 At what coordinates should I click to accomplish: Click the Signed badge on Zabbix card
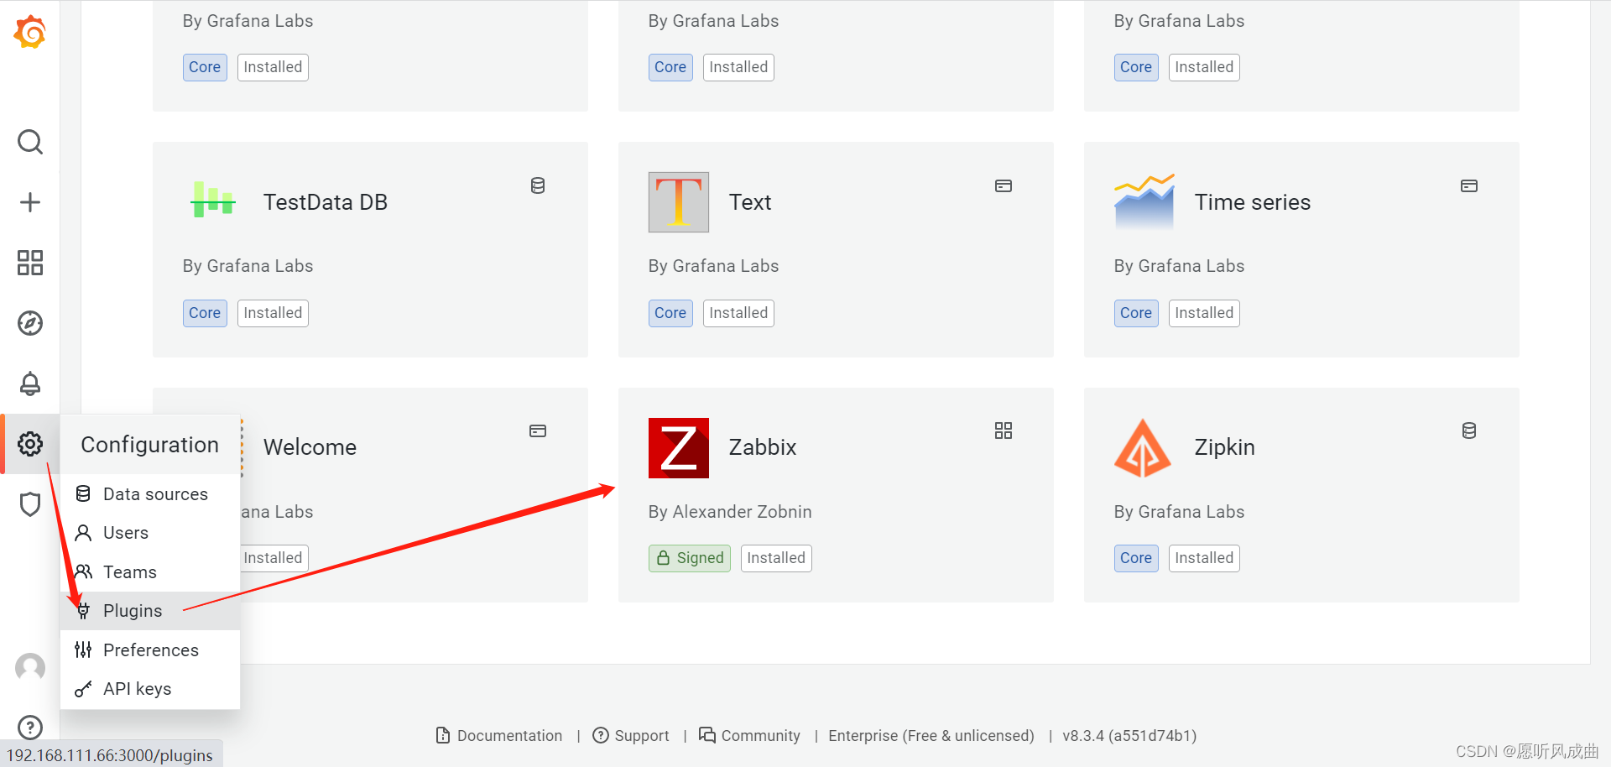click(690, 558)
